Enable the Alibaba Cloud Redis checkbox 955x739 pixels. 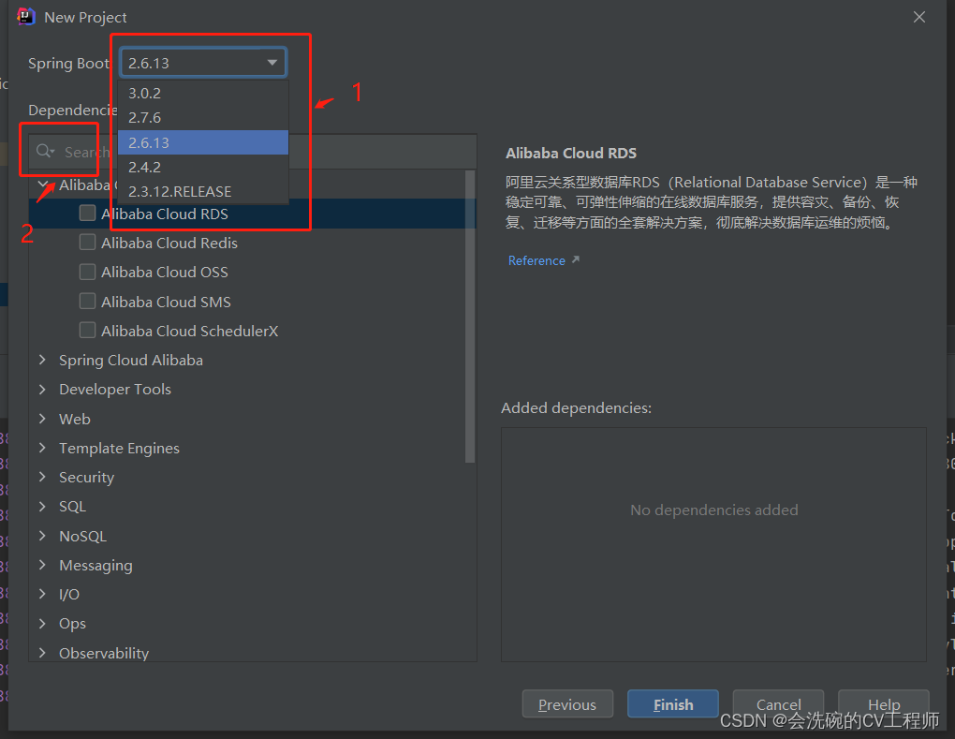[88, 243]
